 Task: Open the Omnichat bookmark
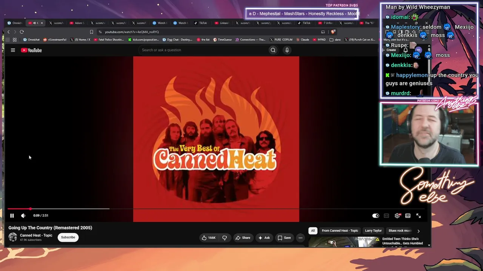[31, 40]
